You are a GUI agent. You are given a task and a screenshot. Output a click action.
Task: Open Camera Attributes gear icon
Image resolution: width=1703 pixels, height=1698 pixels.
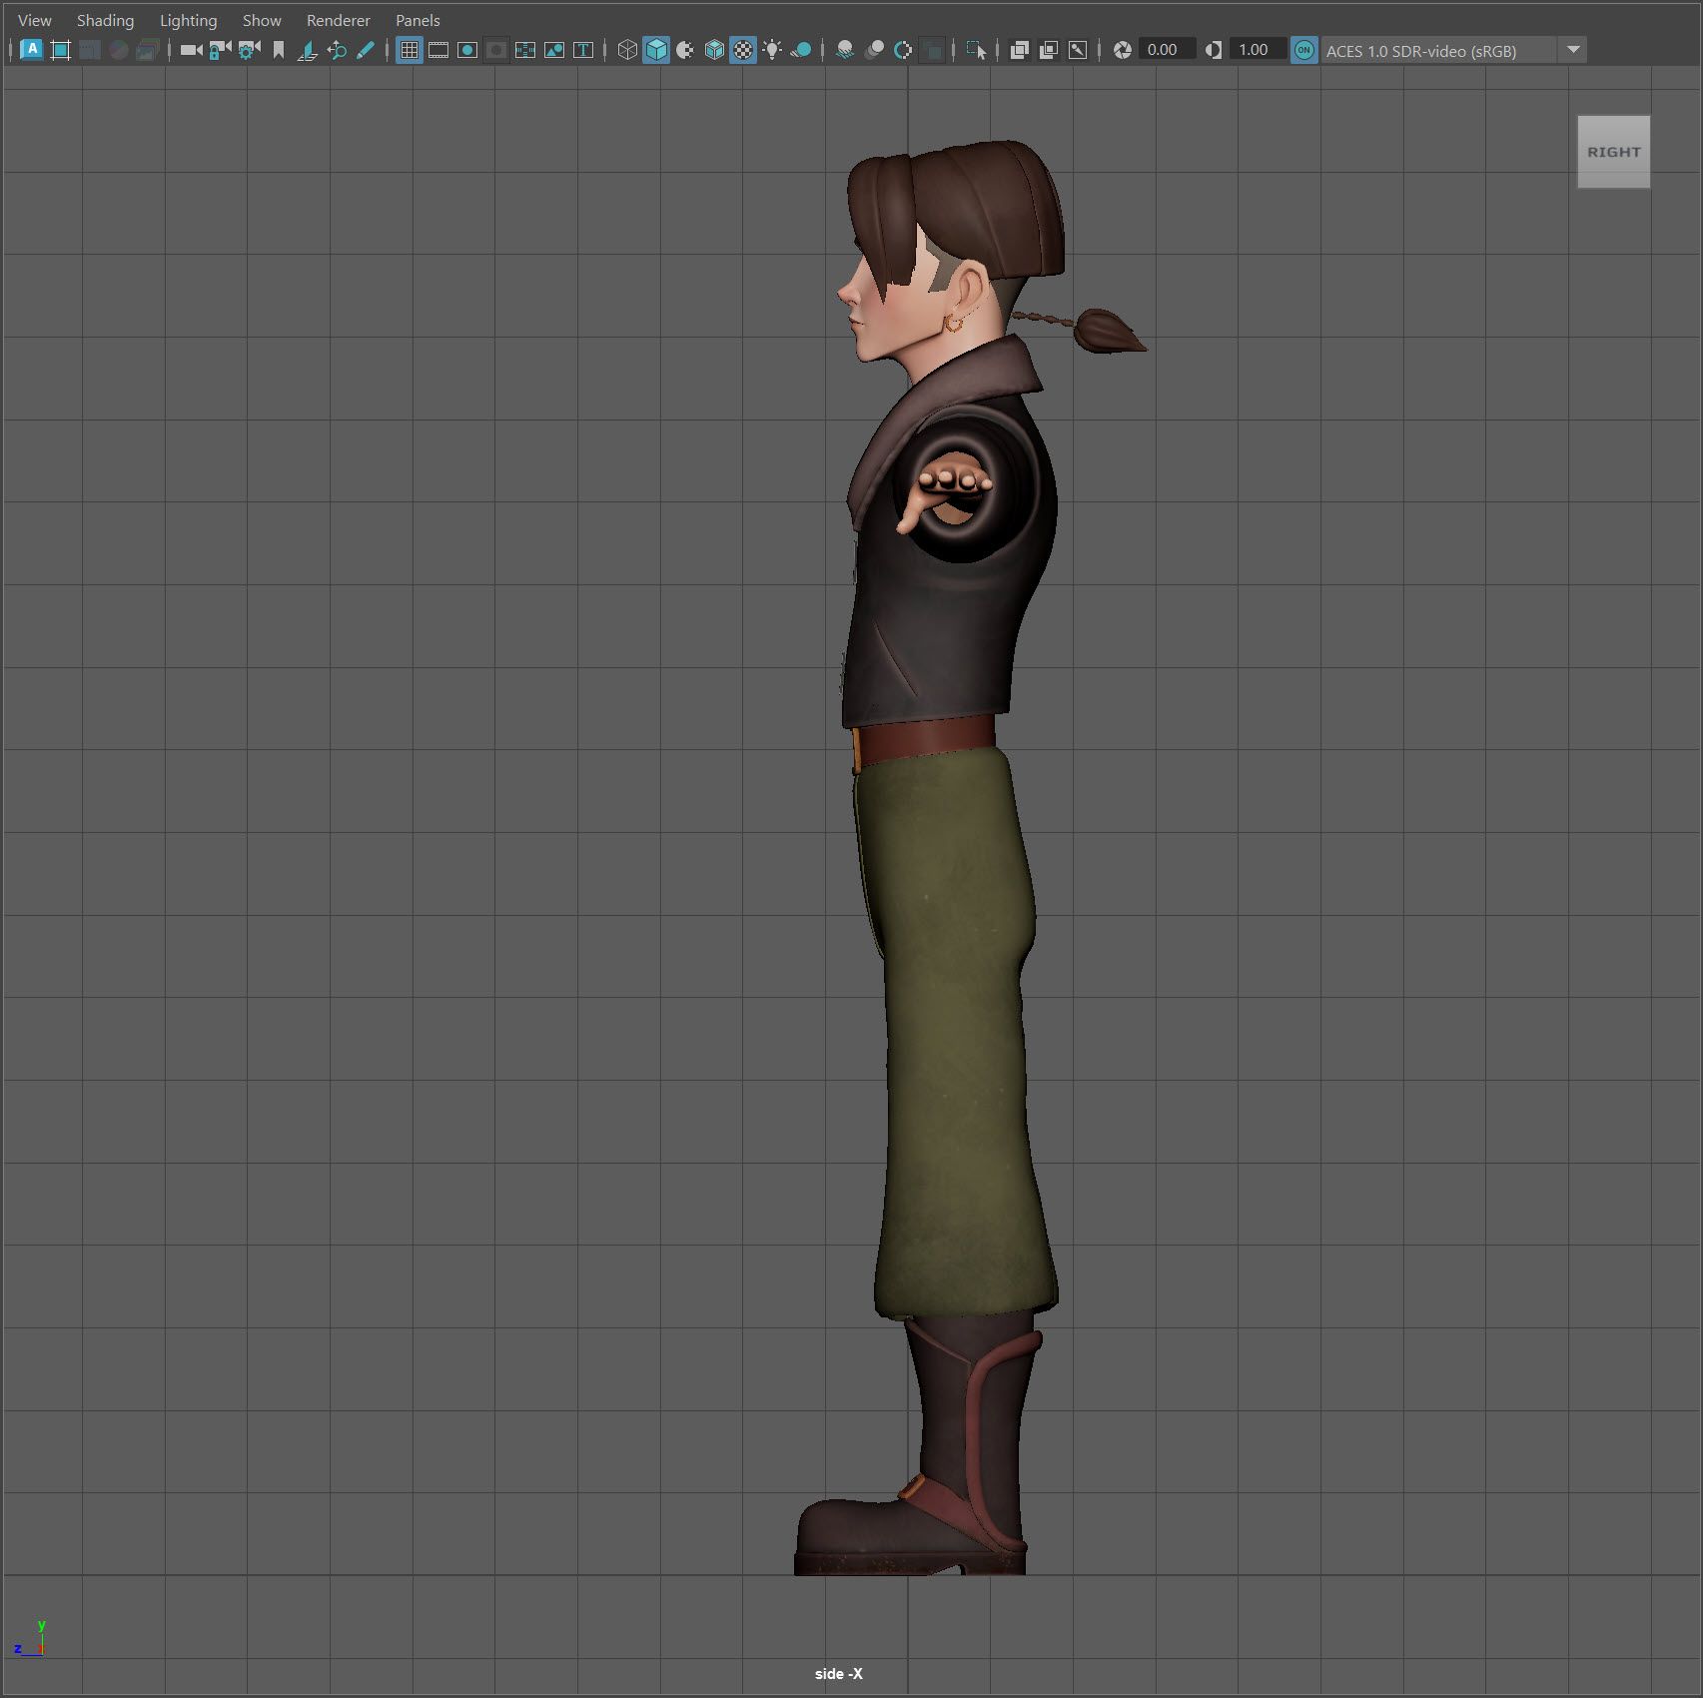(x=249, y=50)
